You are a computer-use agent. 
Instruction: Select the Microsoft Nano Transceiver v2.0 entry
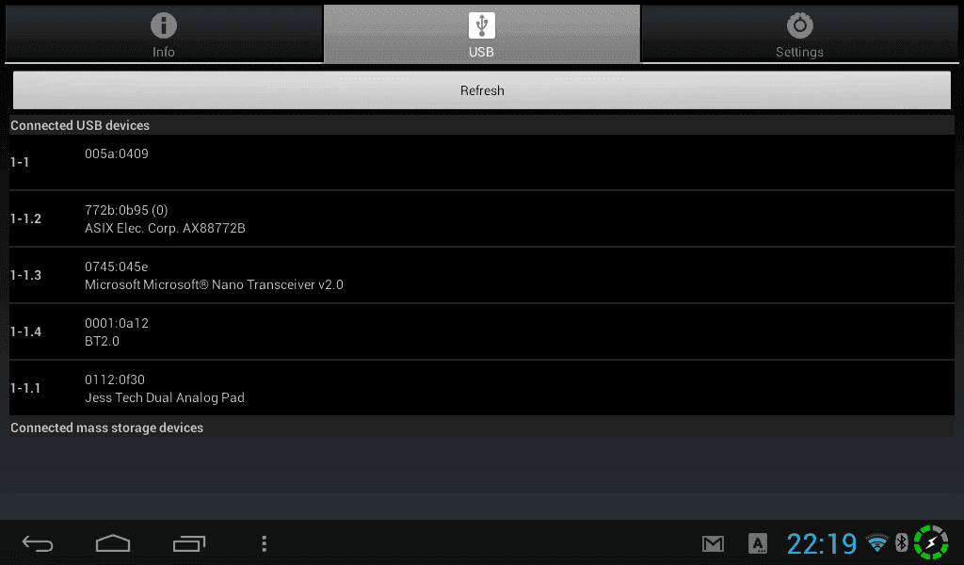point(482,275)
